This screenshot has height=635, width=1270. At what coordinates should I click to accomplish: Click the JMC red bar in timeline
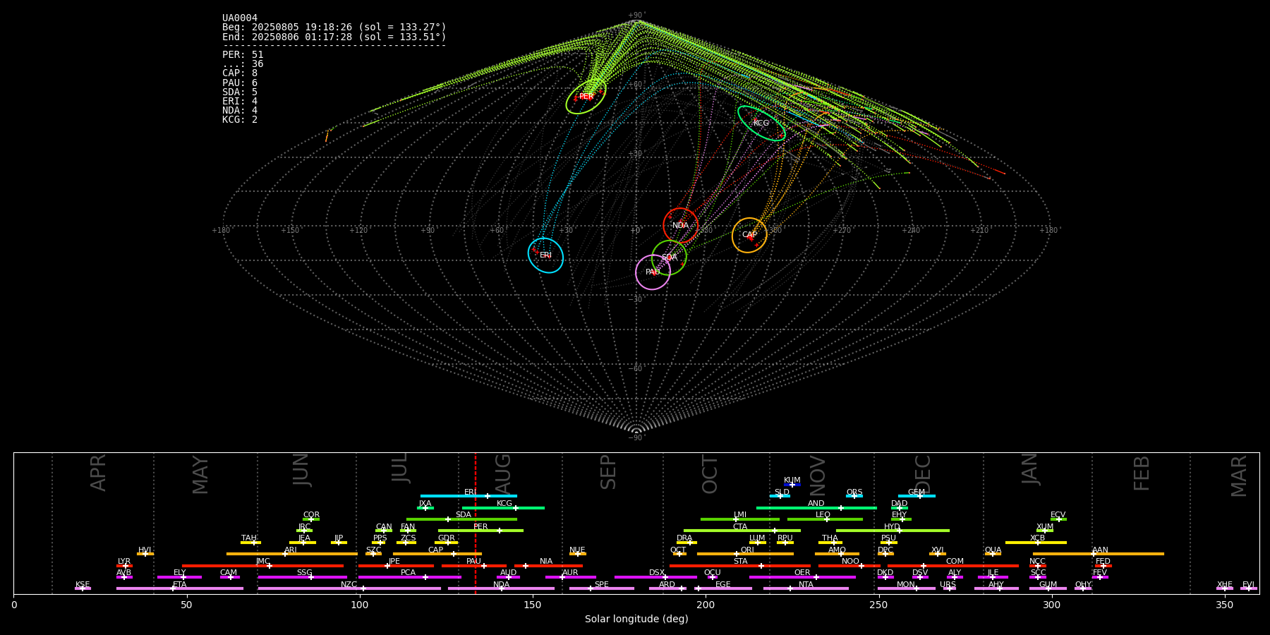click(262, 565)
